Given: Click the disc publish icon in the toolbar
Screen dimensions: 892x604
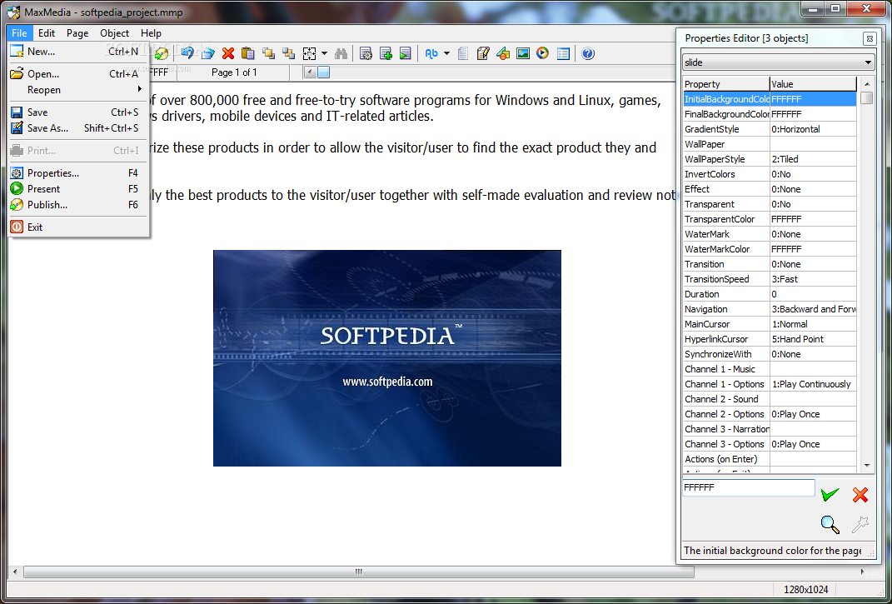Looking at the screenshot, I should (x=162, y=53).
